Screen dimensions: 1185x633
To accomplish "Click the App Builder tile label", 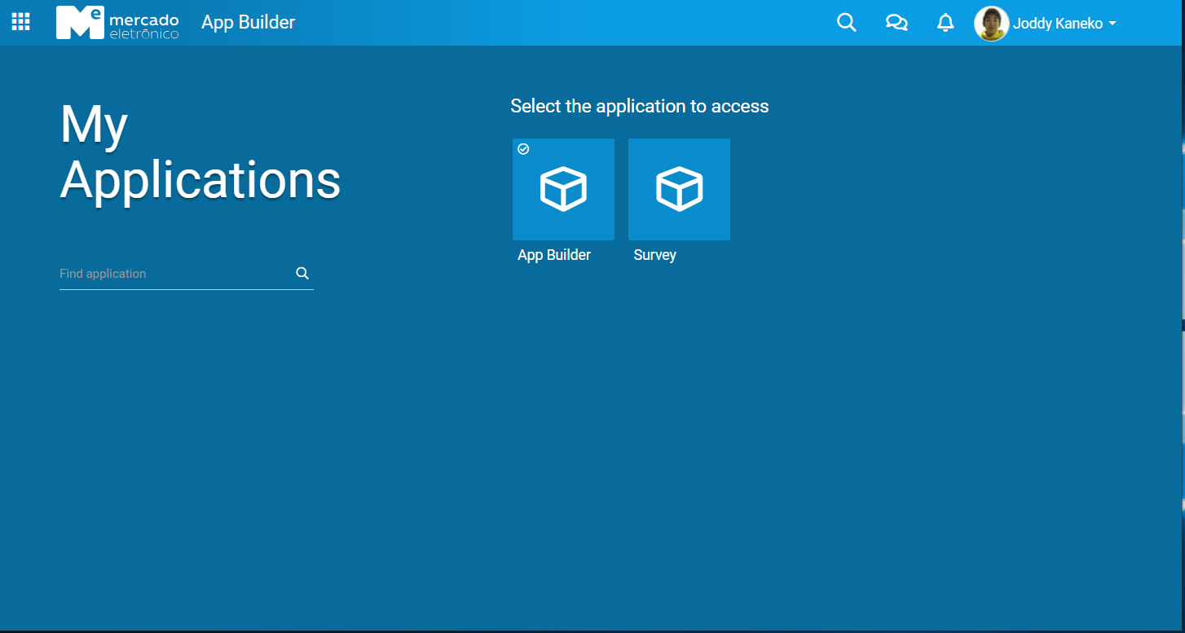I will pos(554,255).
